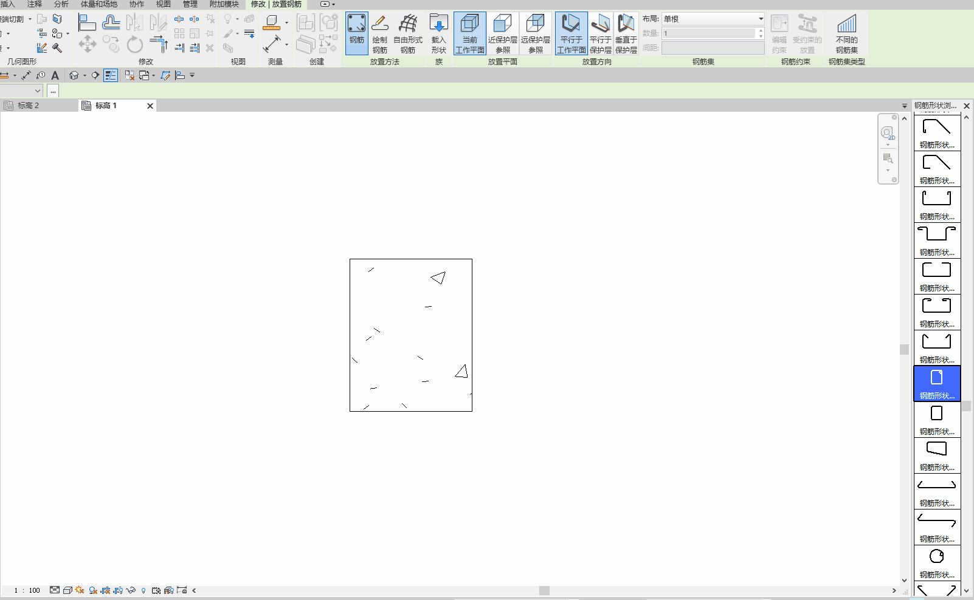The image size is (974, 600).
Task: Toggle sun path off icon in the status bar
Action: [80, 590]
